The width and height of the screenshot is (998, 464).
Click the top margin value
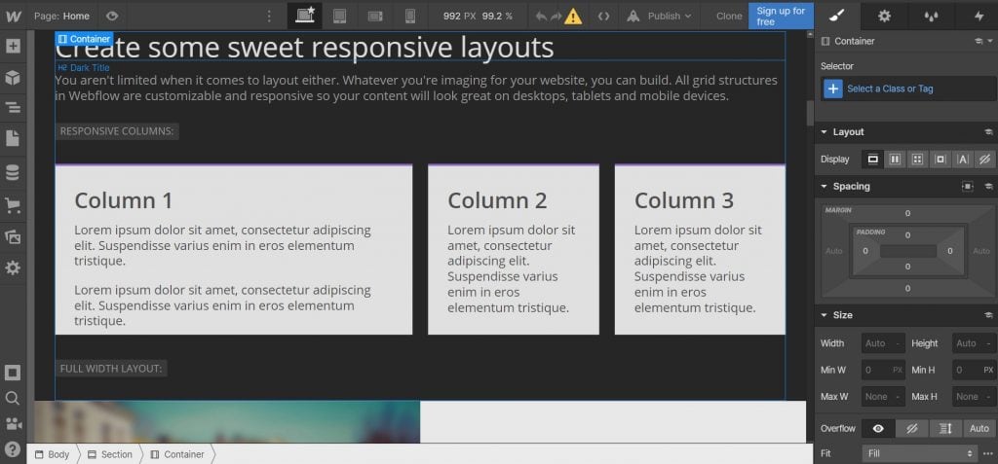click(x=907, y=214)
